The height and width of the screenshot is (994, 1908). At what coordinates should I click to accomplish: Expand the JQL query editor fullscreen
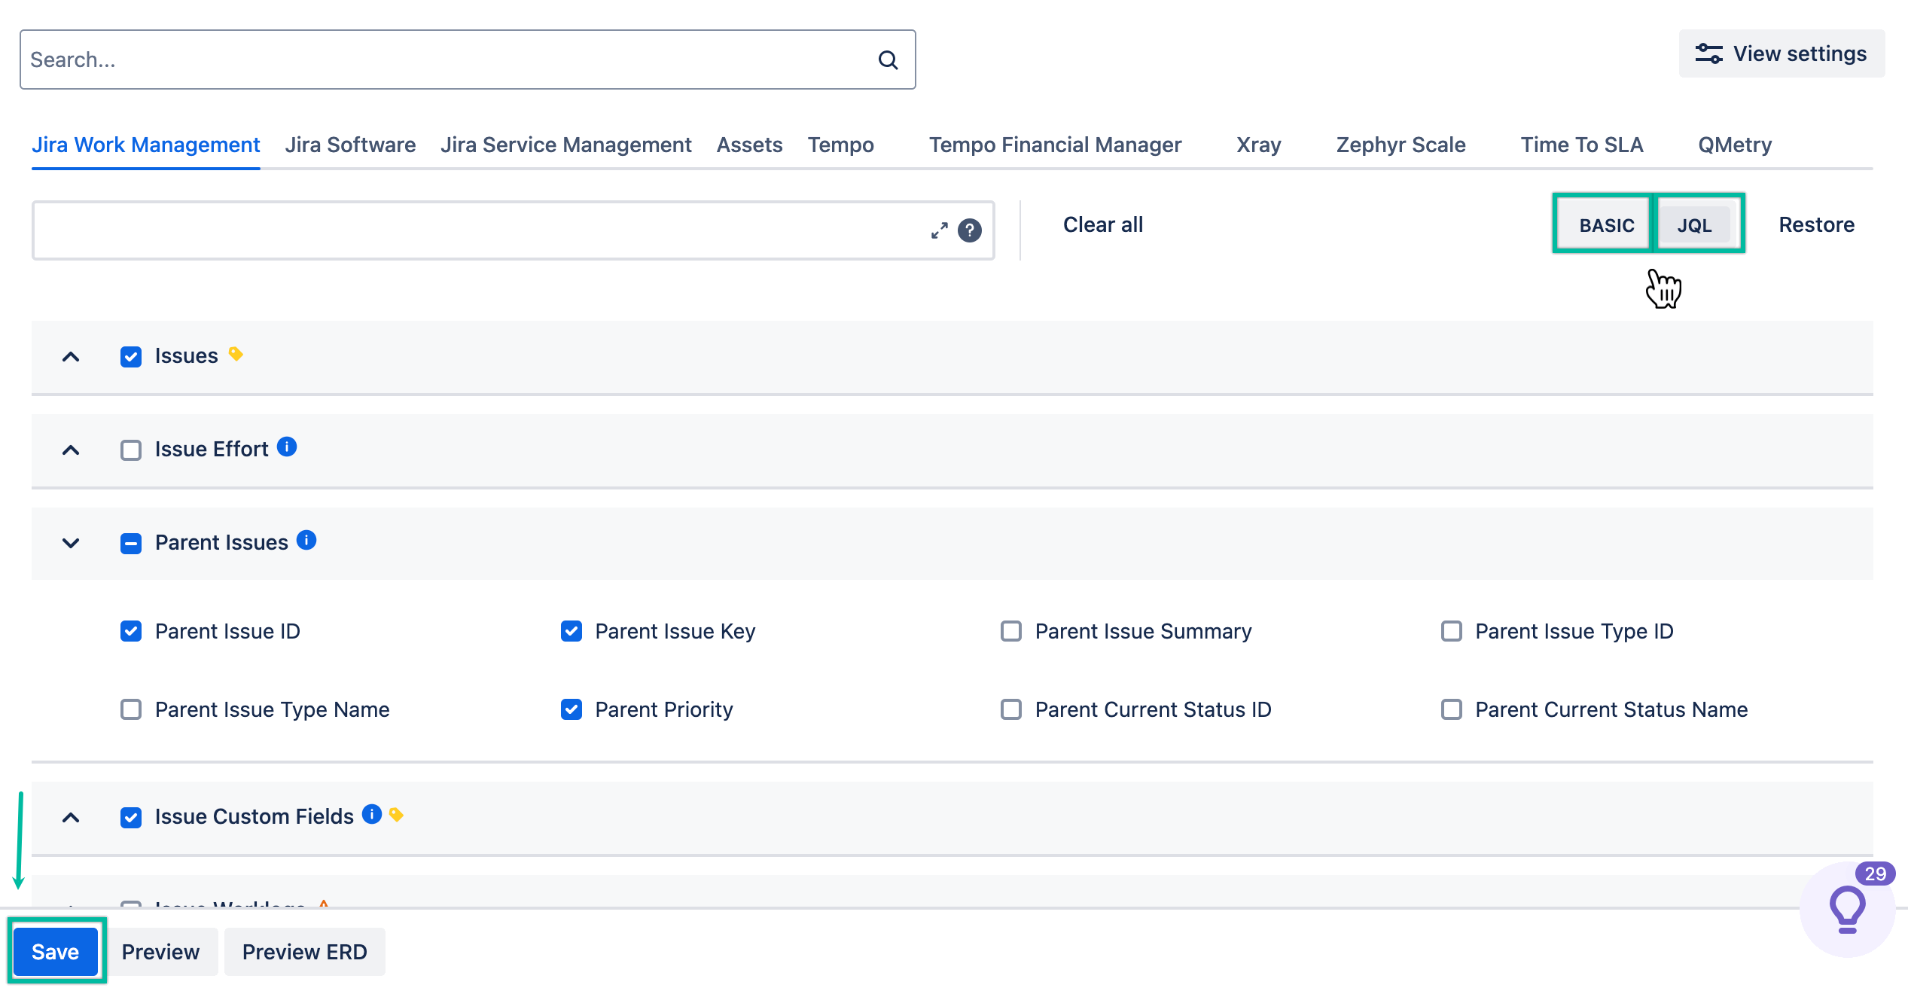[x=938, y=231]
